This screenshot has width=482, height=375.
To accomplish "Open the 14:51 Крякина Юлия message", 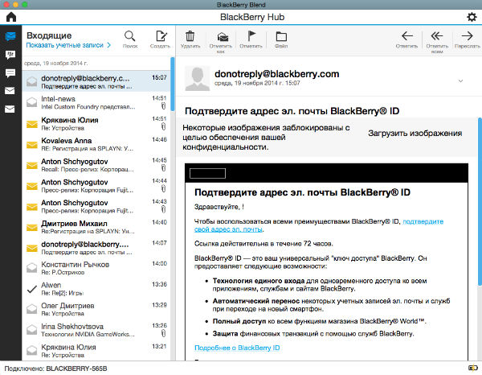I will 96,122.
